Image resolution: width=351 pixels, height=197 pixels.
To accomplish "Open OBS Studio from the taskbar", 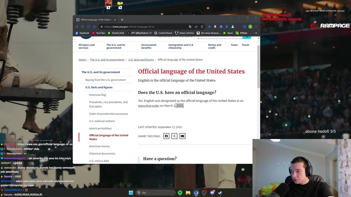I will (x=204, y=193).
